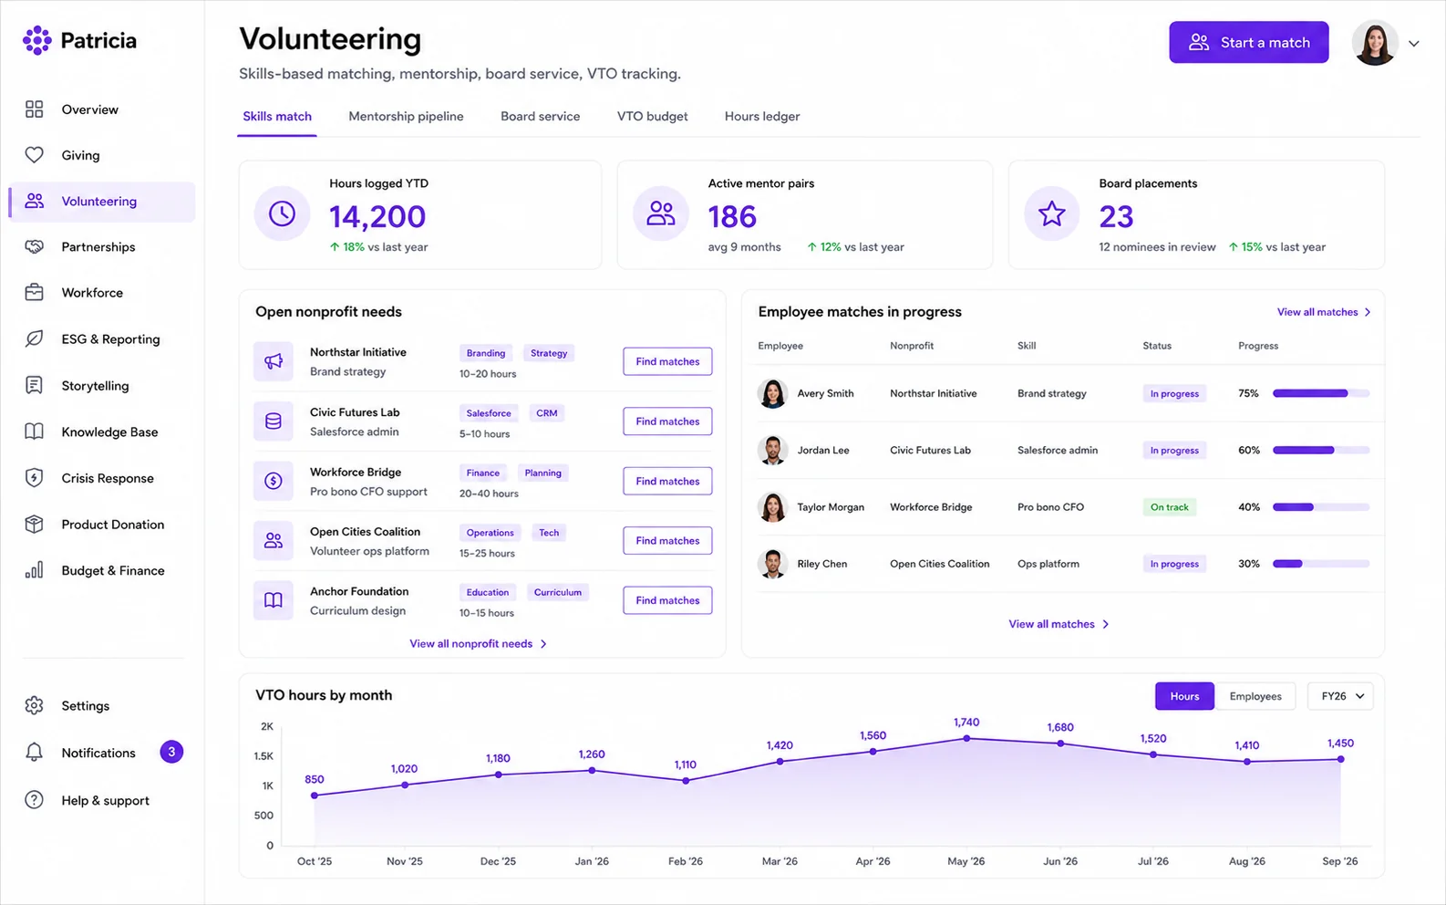Click the On track status for Taylor Morgan
Image resolution: width=1446 pixels, height=905 pixels.
pyautogui.click(x=1170, y=507)
